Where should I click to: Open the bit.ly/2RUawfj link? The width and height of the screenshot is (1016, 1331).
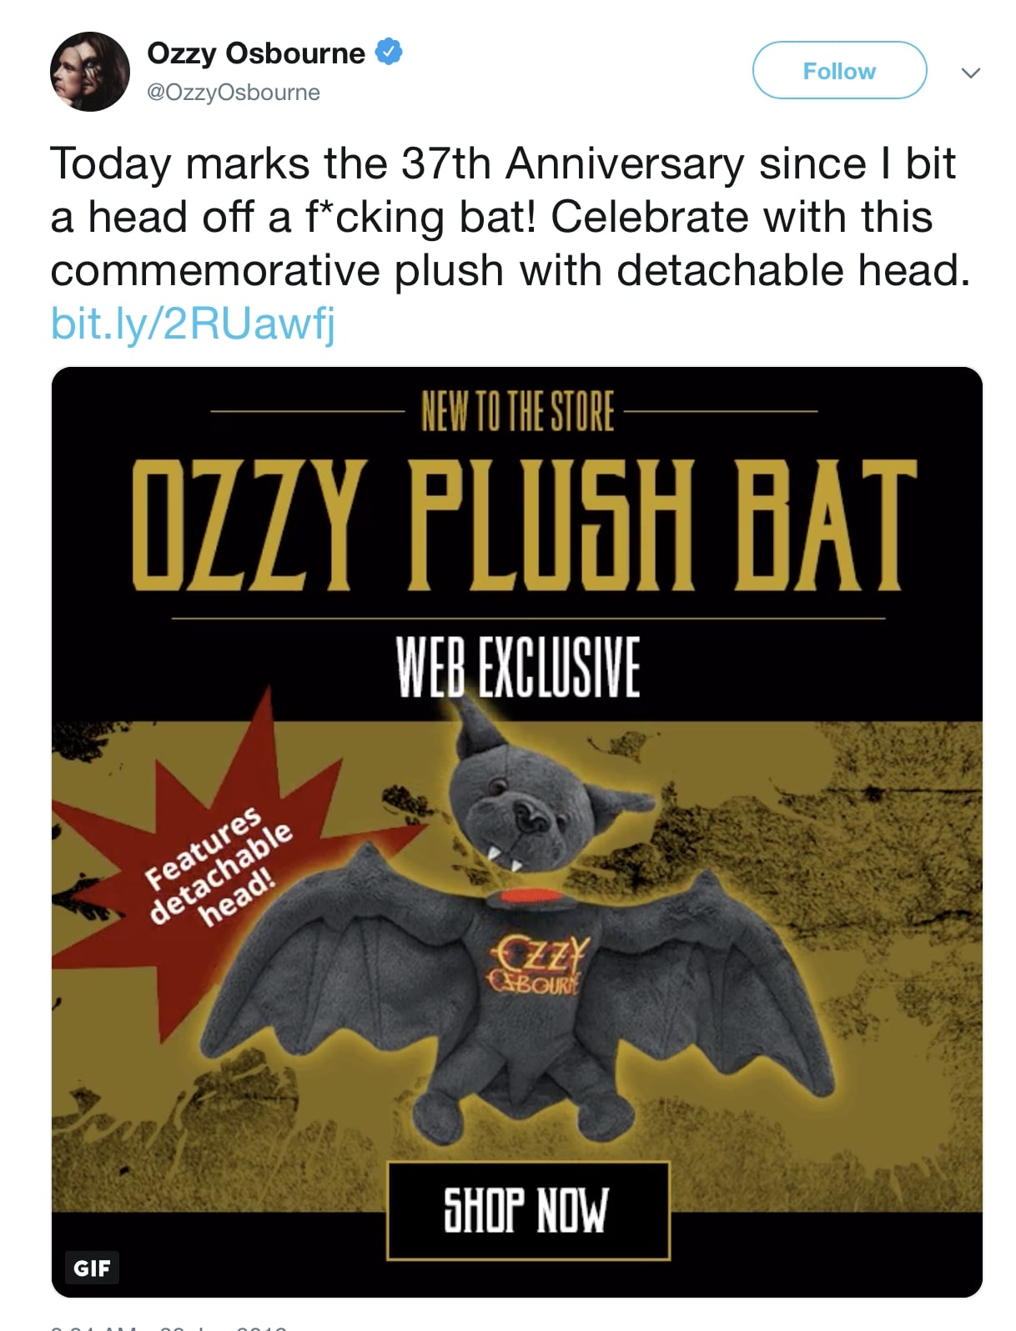[193, 324]
